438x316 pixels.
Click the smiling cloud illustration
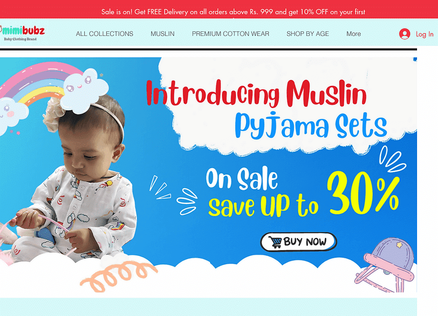point(83,91)
